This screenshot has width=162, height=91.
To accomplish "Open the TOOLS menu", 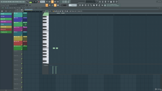I will pyautogui.click(x=21, y=2).
